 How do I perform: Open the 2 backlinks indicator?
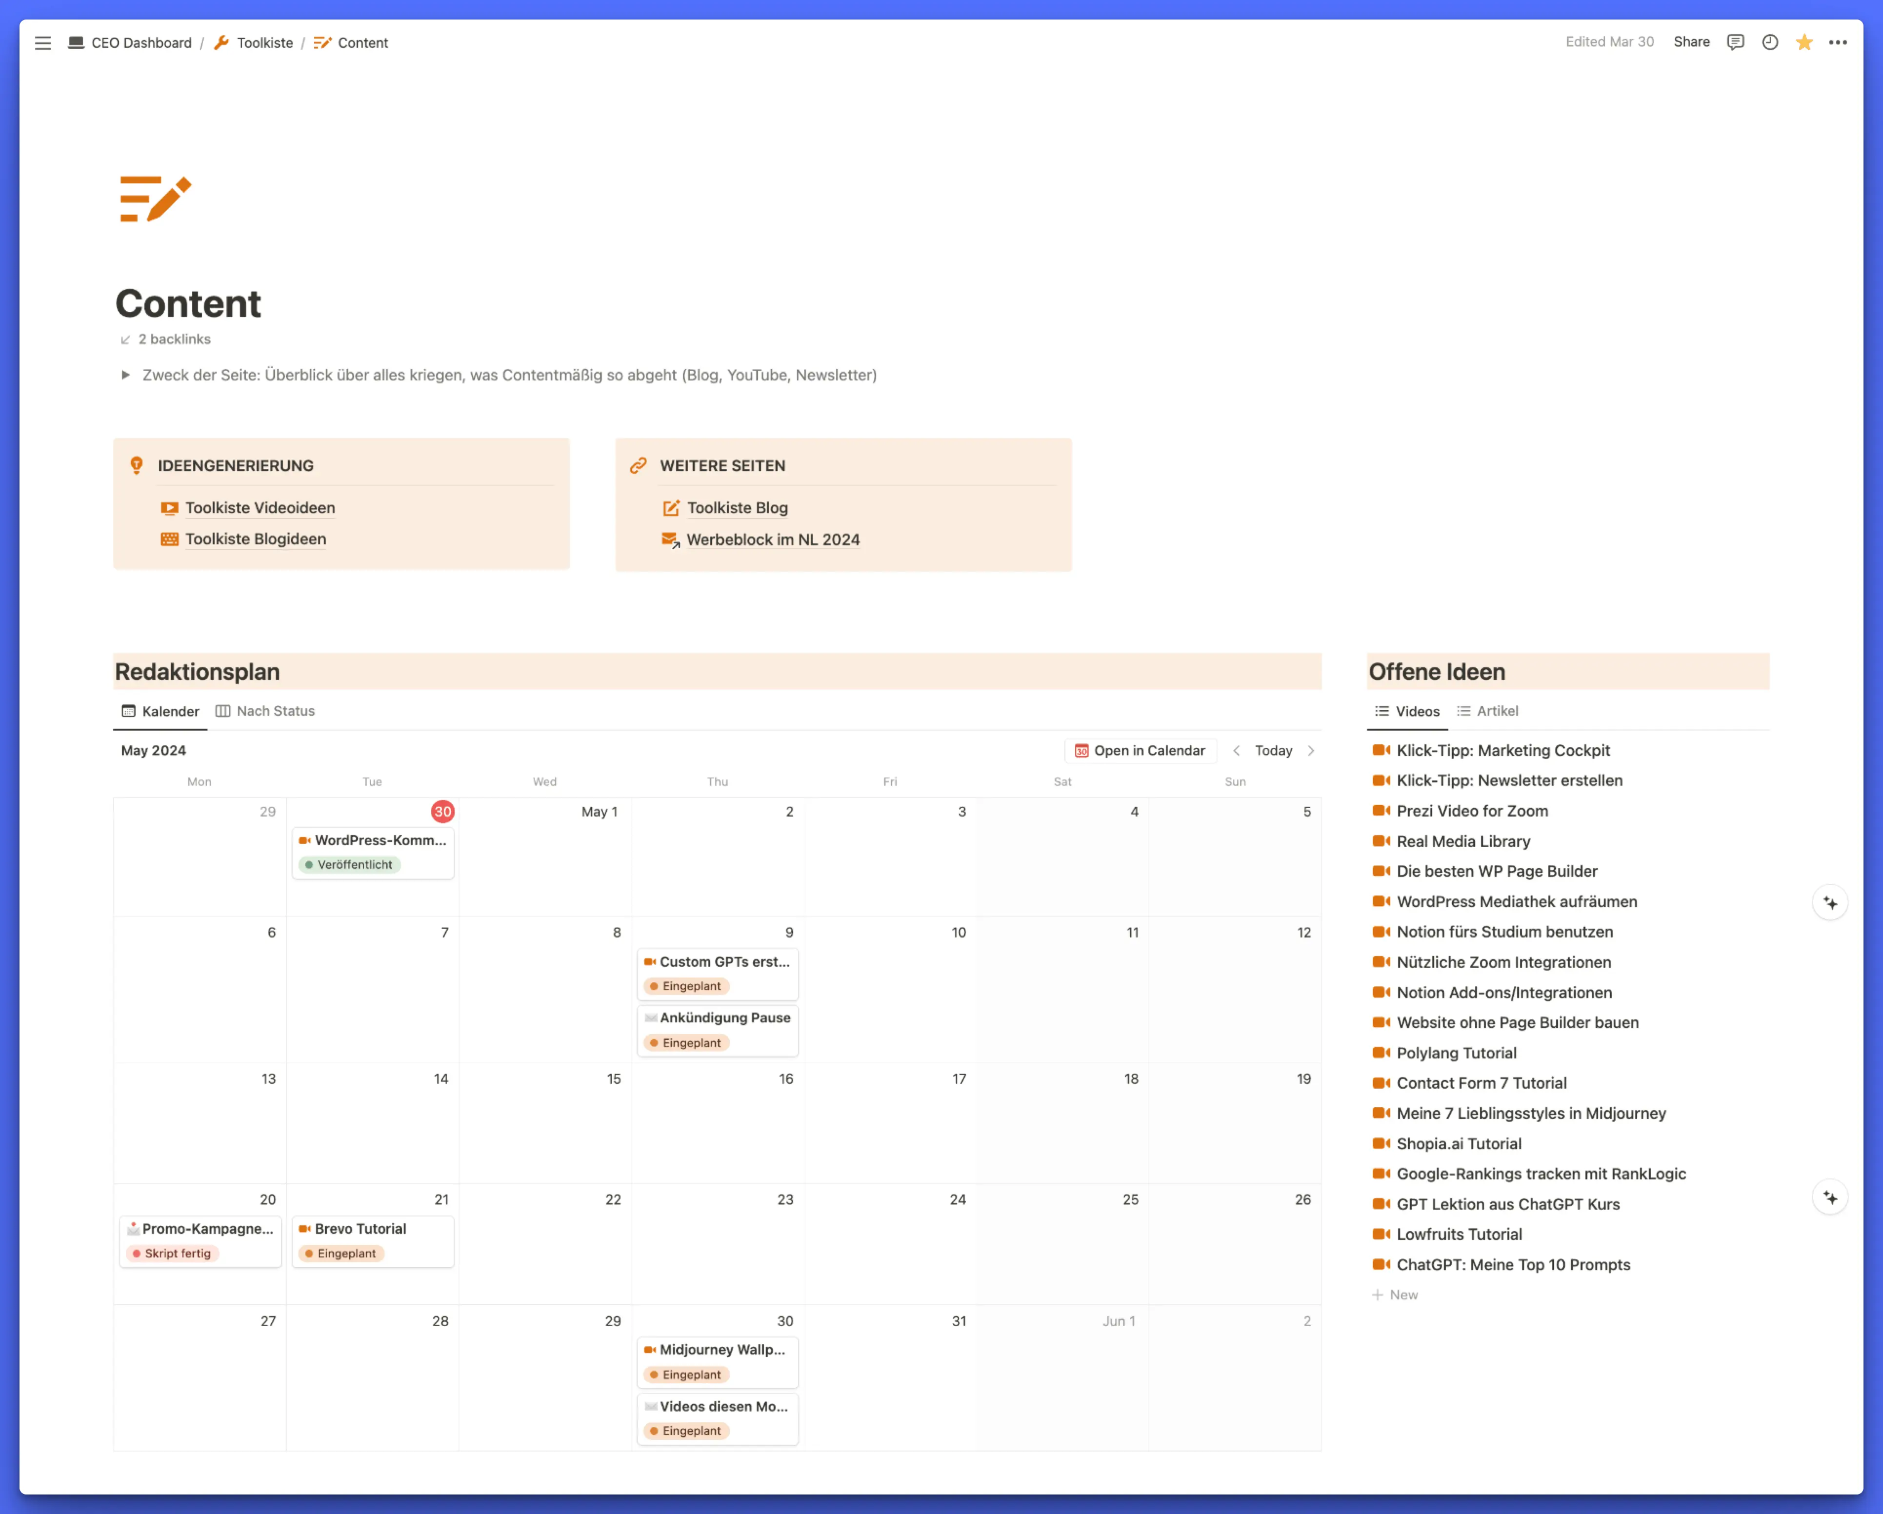click(166, 339)
